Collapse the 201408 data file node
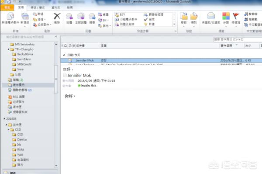Screen dimensions: 262x174 (x=4, y=118)
